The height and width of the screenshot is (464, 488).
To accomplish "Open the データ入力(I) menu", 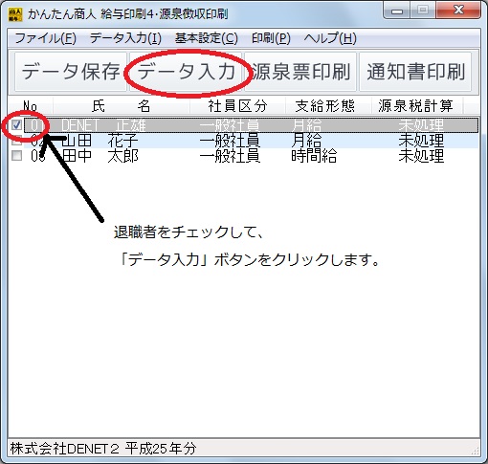I will pyautogui.click(x=125, y=38).
